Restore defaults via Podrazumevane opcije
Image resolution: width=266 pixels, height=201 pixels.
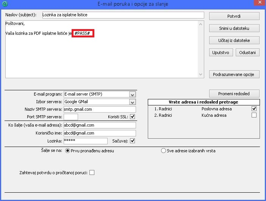tap(234, 74)
